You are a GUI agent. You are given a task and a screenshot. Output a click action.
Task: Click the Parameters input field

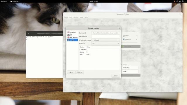pos(105,36)
